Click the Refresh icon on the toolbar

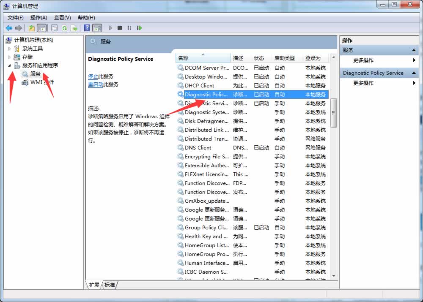click(64, 28)
